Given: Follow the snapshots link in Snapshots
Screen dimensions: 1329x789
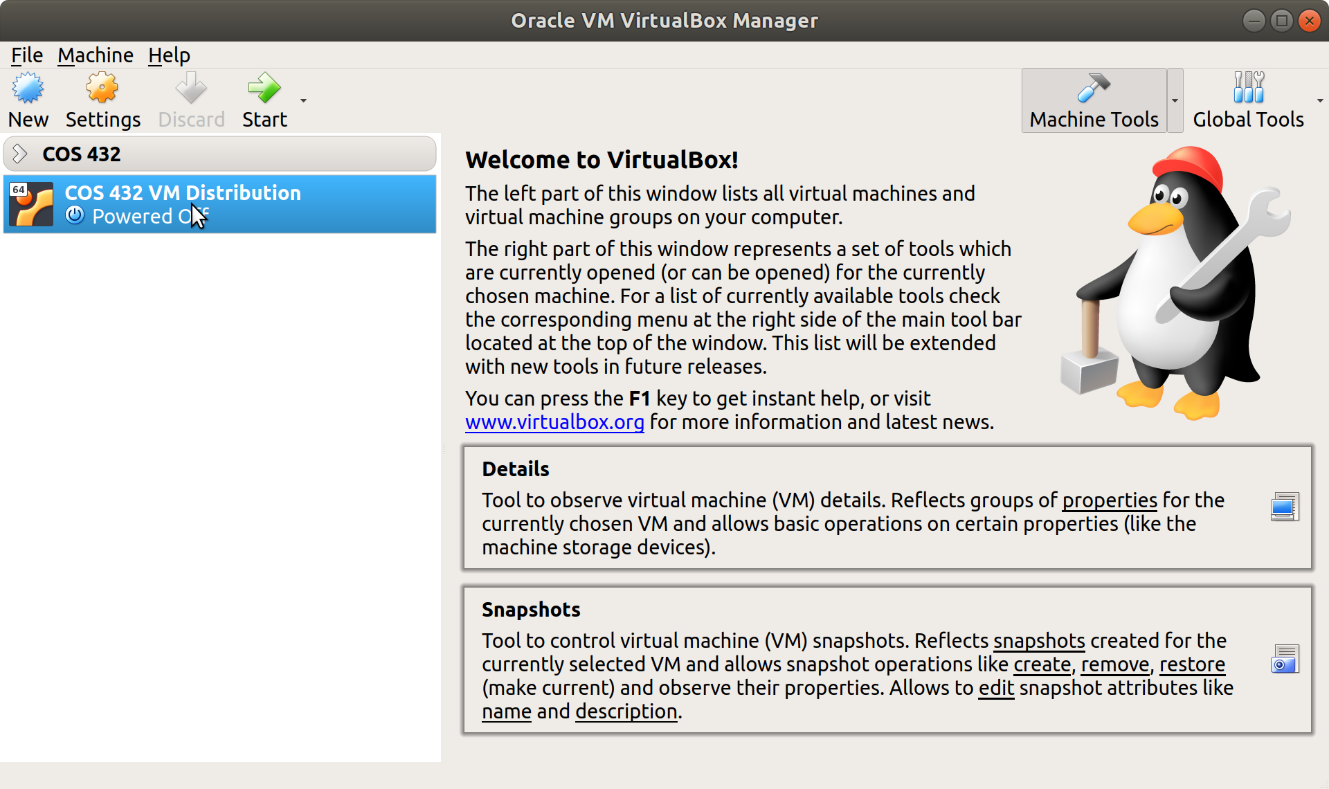Looking at the screenshot, I should (1039, 641).
